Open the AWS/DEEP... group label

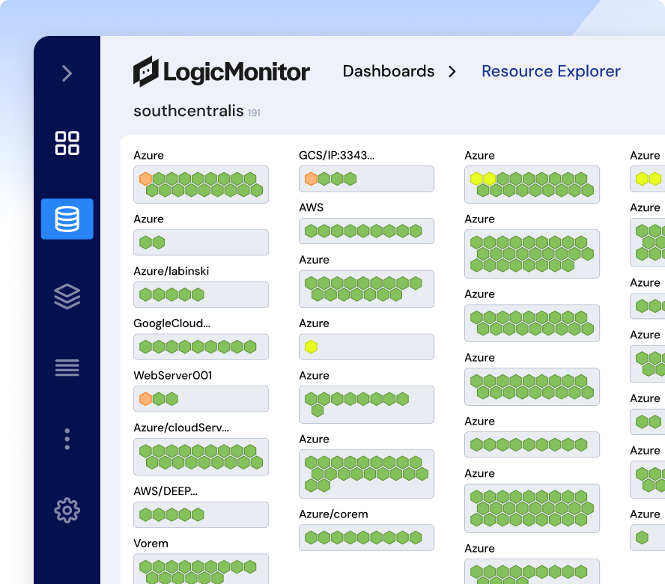click(166, 492)
